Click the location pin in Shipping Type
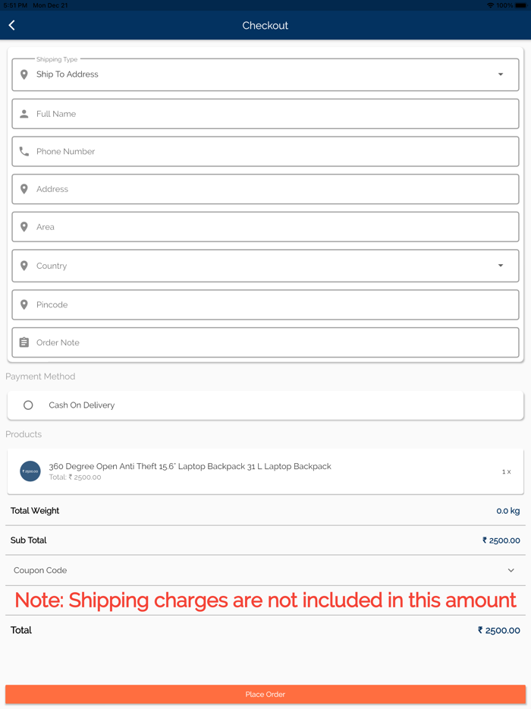Screen dimensions: 531x709 click(x=24, y=74)
